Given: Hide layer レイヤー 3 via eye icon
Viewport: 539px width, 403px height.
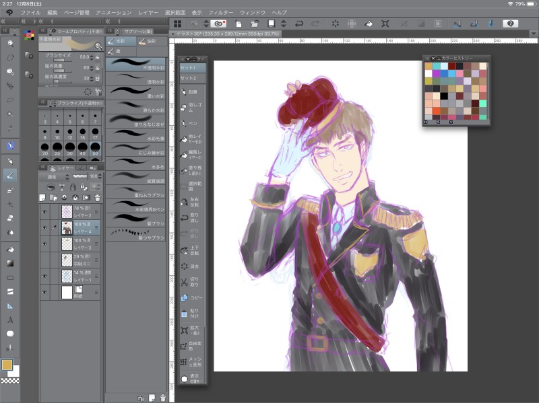Looking at the screenshot, I should click(x=44, y=244).
